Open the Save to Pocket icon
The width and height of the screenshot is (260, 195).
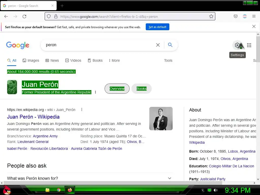[x=235, y=16]
